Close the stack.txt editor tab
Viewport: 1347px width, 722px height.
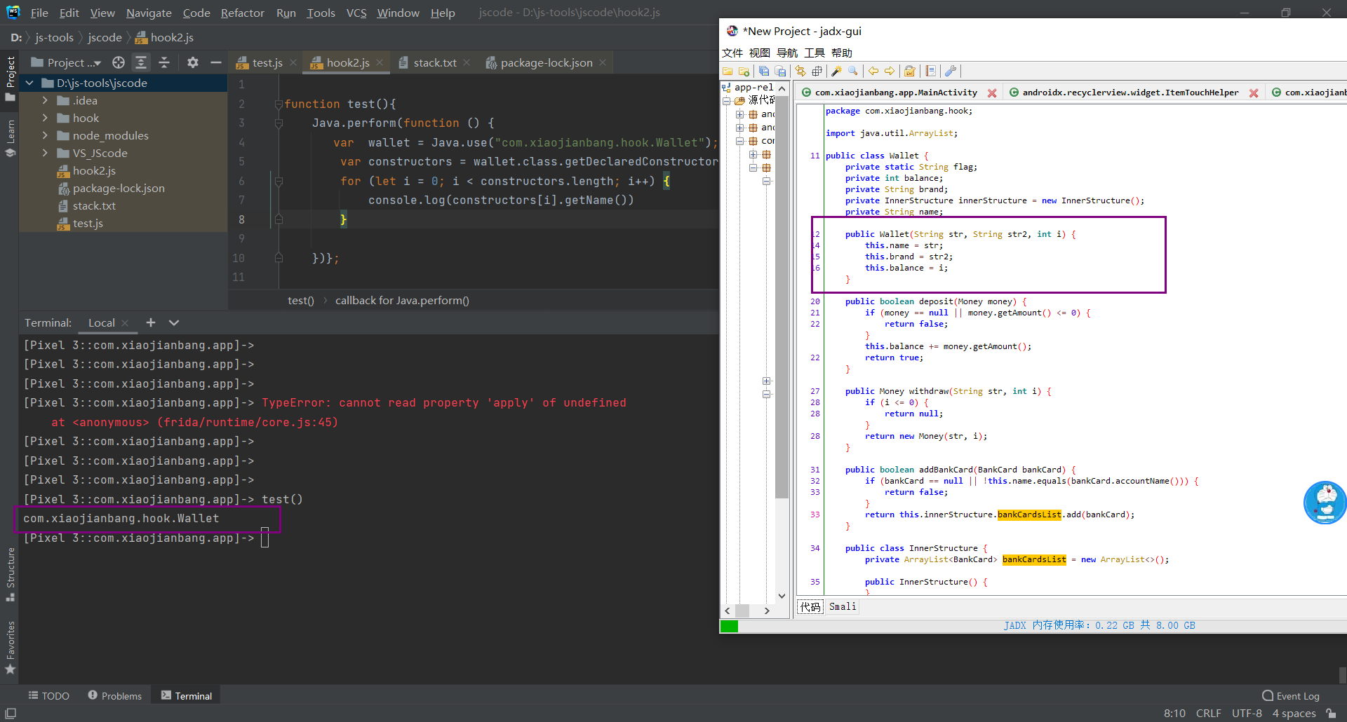coord(467,62)
